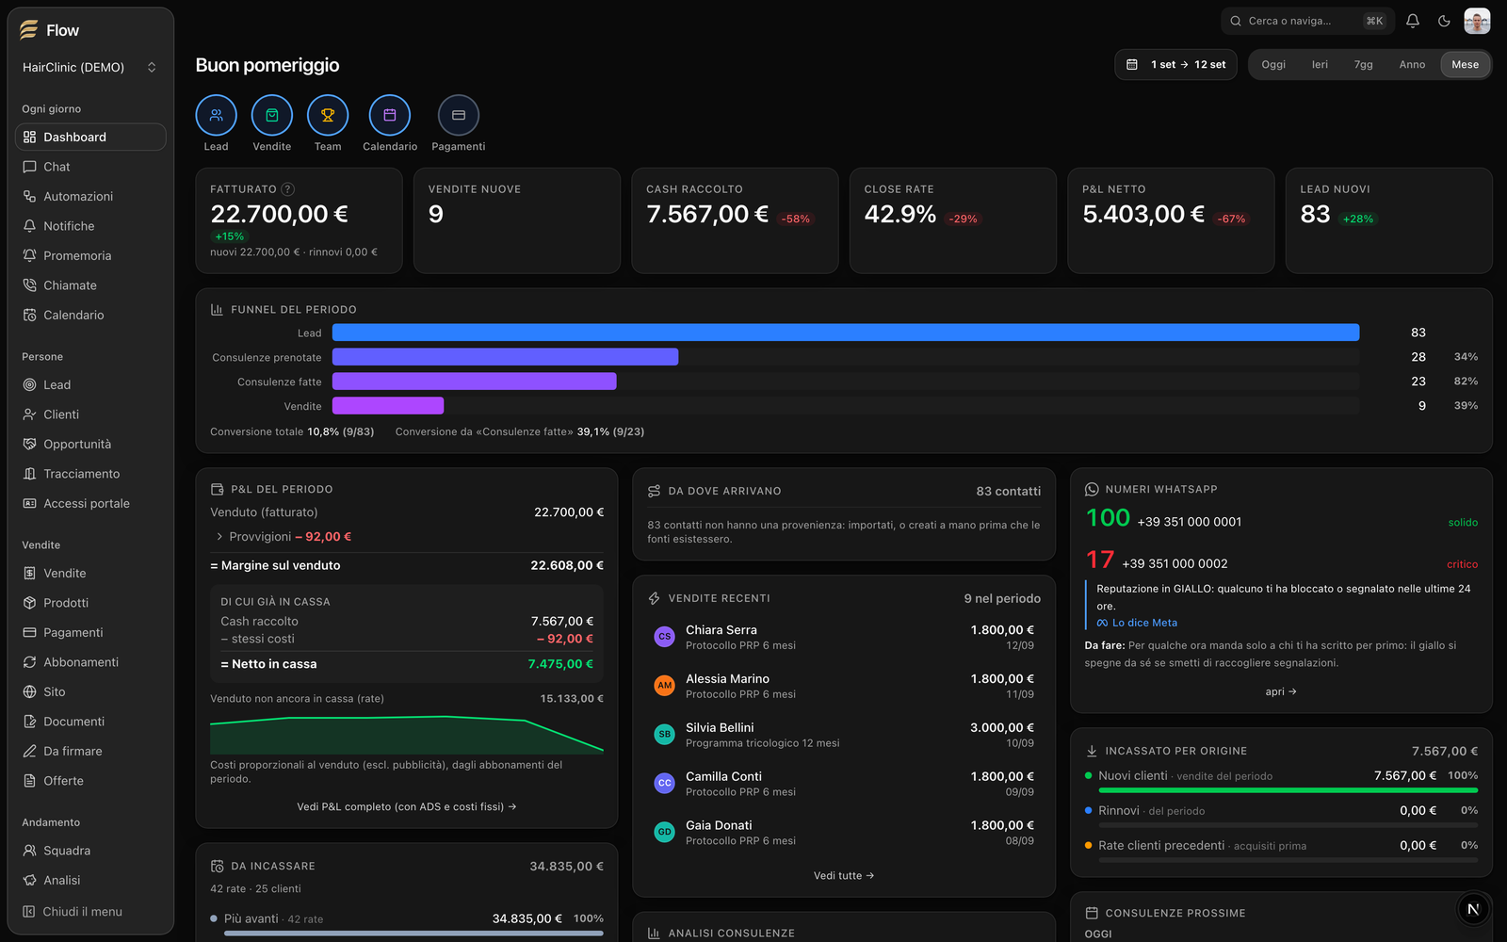Open Chiara Serra's recent sale row
This screenshot has width=1507, height=942.
[x=844, y=638]
